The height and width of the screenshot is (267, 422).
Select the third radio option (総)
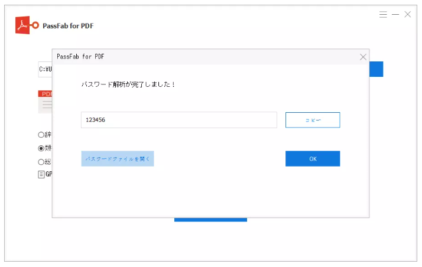click(41, 162)
